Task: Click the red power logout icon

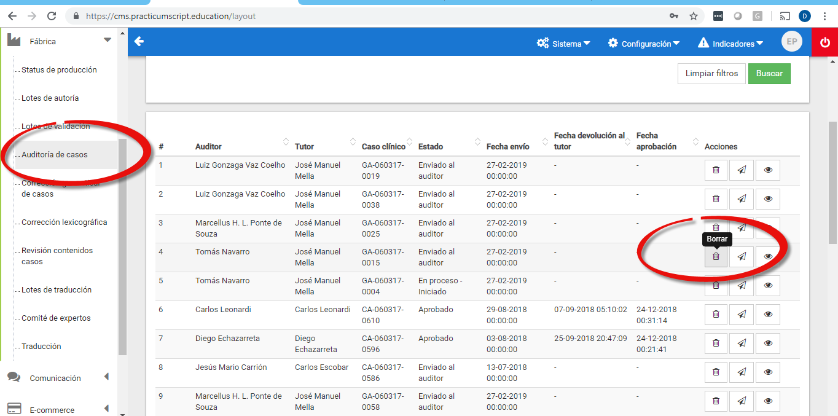Action: pos(824,42)
